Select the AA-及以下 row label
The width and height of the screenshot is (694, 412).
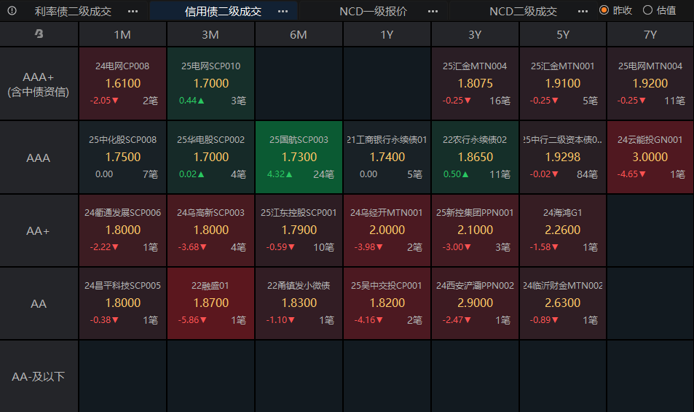39,376
